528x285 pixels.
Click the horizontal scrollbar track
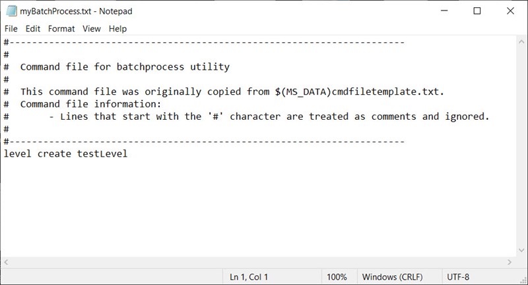257,262
